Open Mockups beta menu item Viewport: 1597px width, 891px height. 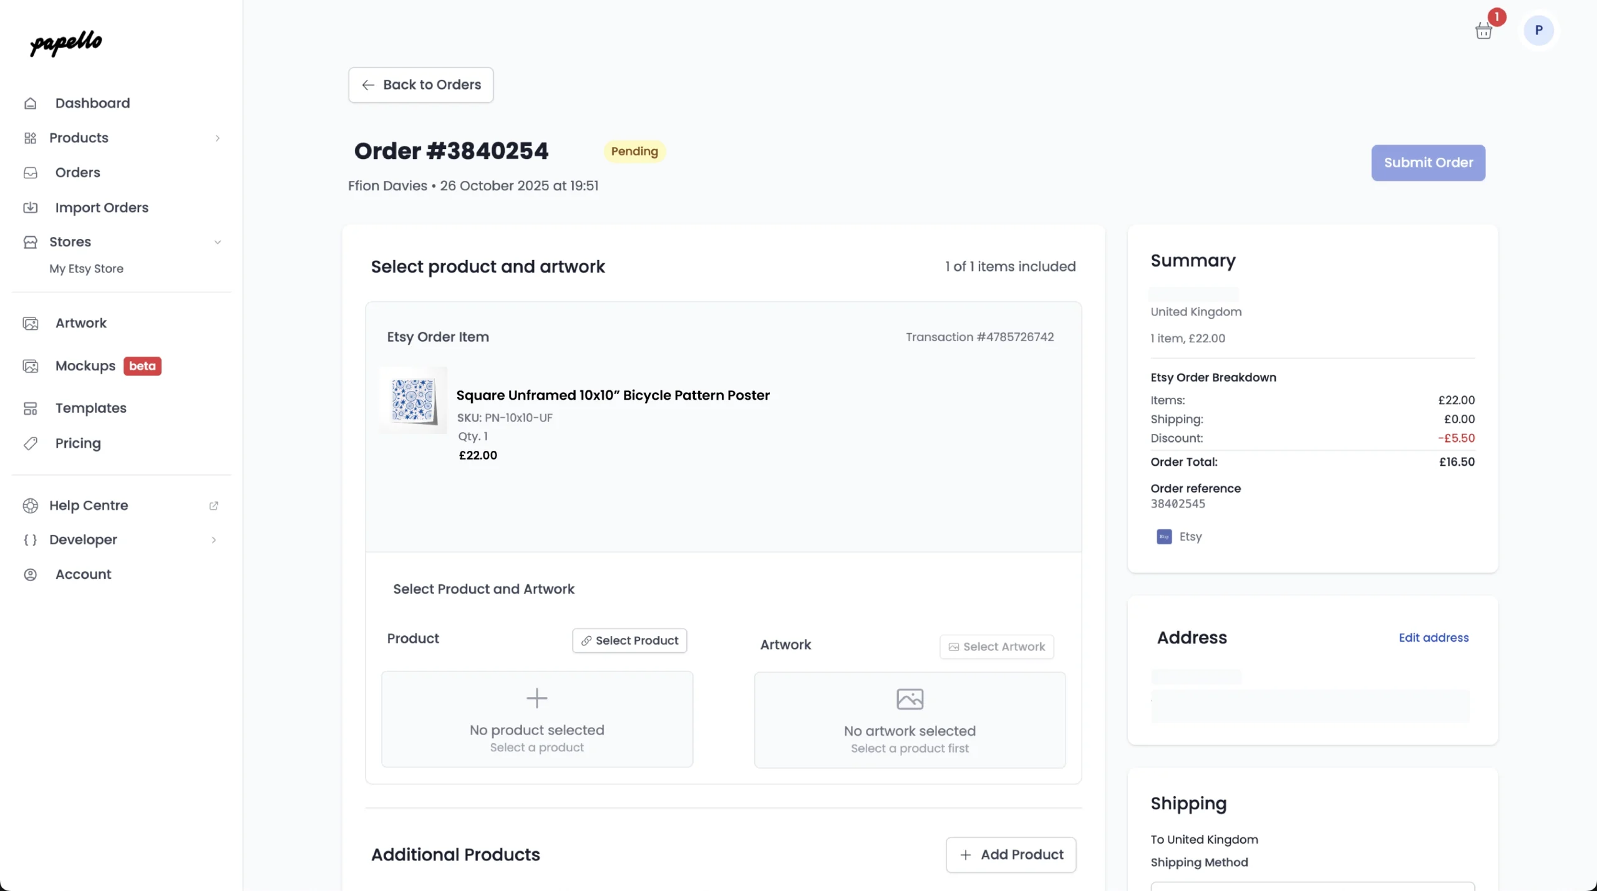tap(85, 366)
